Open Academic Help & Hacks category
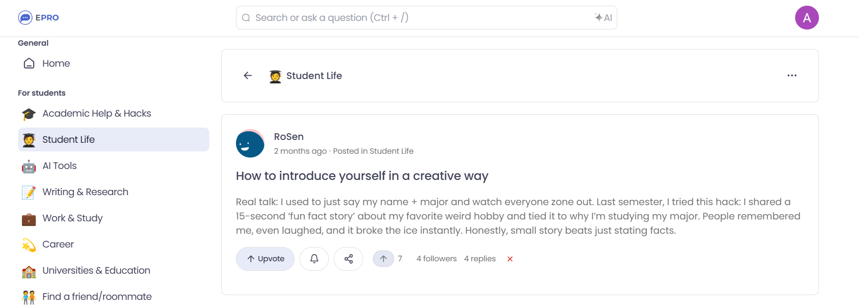The width and height of the screenshot is (859, 307). pos(96,113)
